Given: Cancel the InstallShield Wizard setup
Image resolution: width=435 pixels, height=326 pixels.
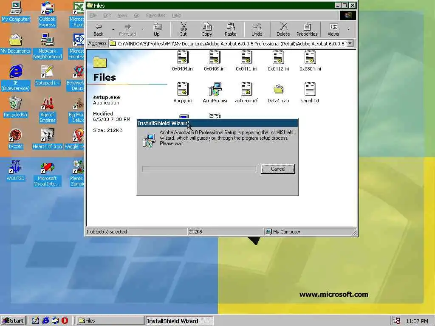Looking at the screenshot, I should click(278, 169).
